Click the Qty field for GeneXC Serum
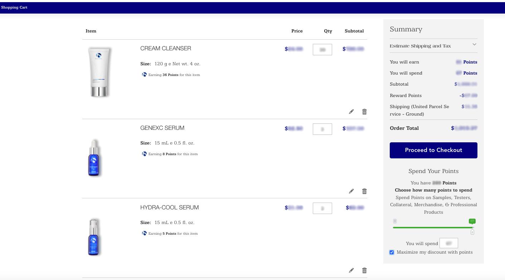 pyautogui.click(x=322, y=129)
